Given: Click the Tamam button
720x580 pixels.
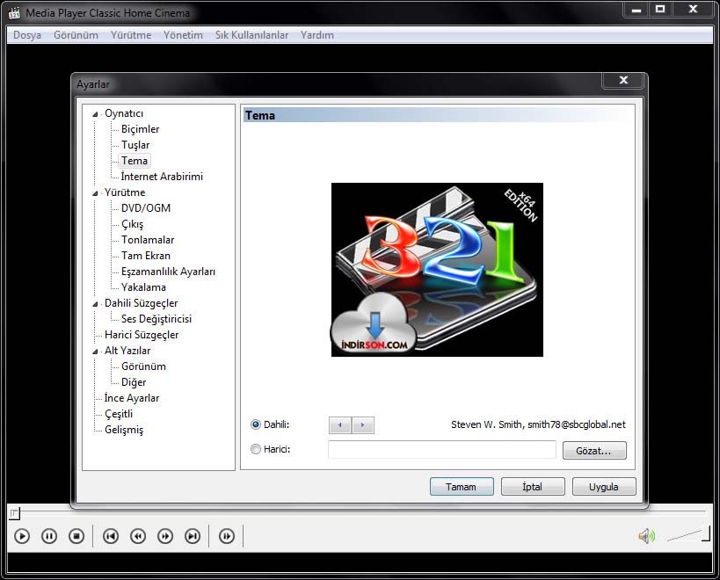Looking at the screenshot, I should [462, 486].
